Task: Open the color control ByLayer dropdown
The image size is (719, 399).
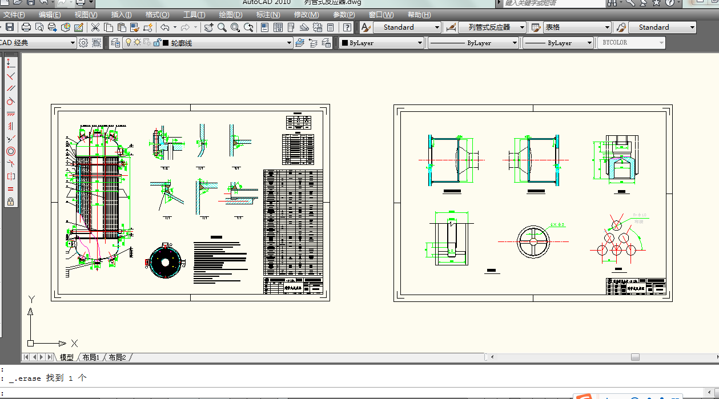Action: 381,43
